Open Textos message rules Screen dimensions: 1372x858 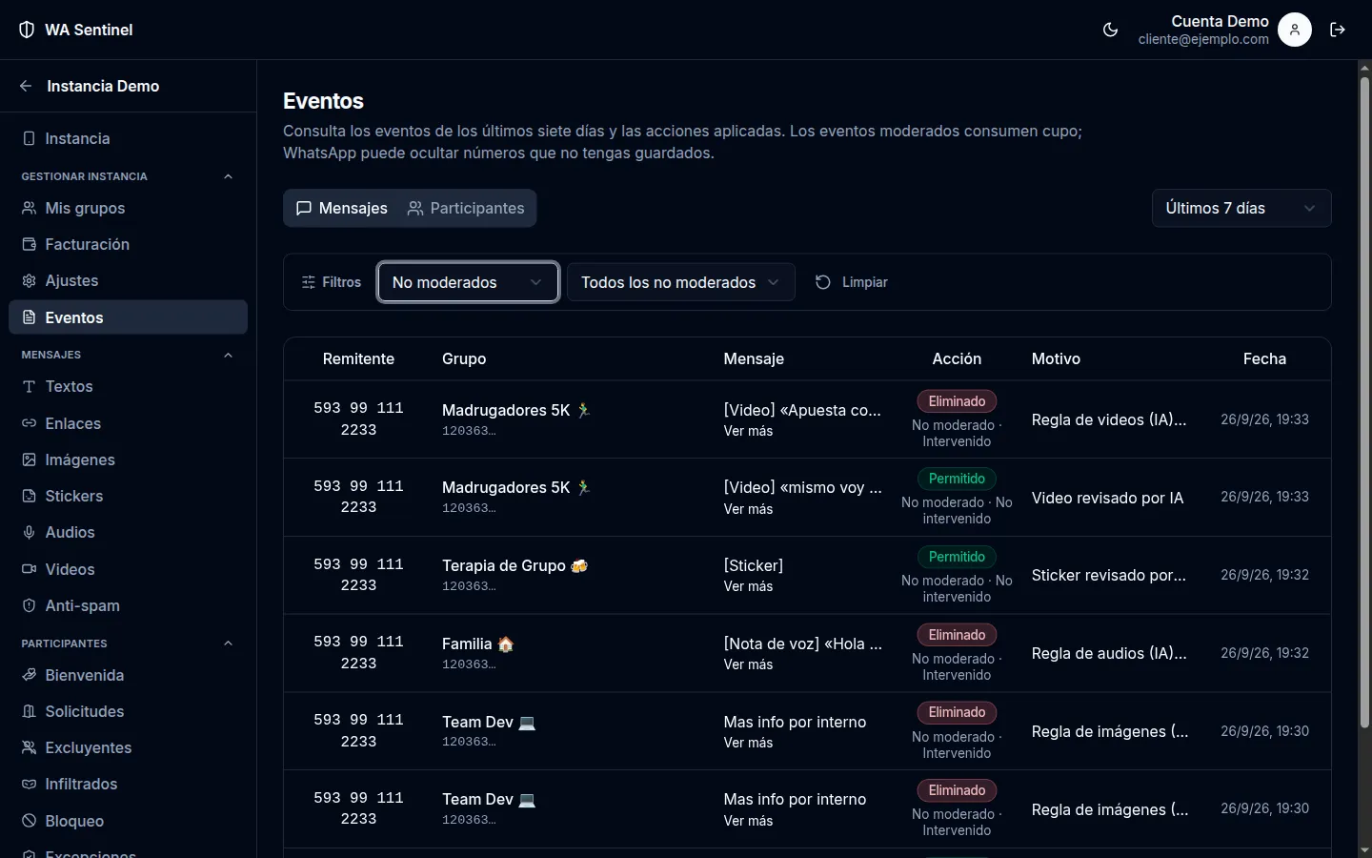[x=128, y=386]
